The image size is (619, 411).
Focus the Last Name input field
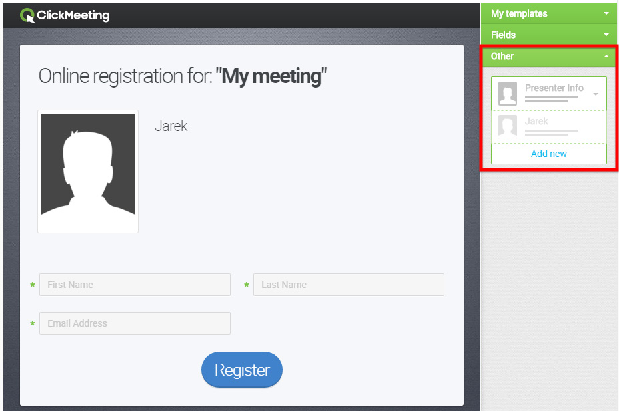coord(348,285)
